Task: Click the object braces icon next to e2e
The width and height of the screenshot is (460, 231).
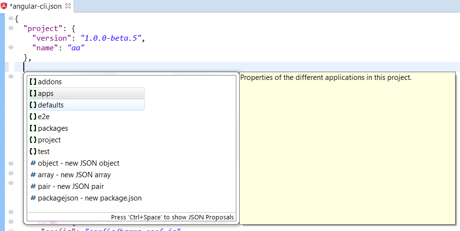Action: [33, 117]
